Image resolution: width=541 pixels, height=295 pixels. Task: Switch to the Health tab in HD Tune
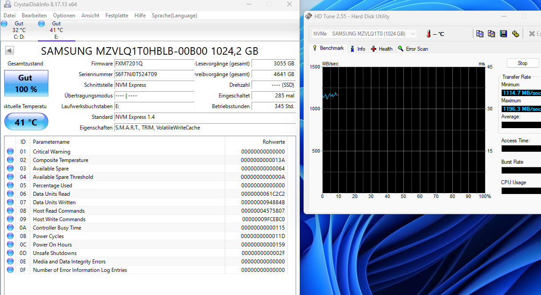[x=382, y=49]
